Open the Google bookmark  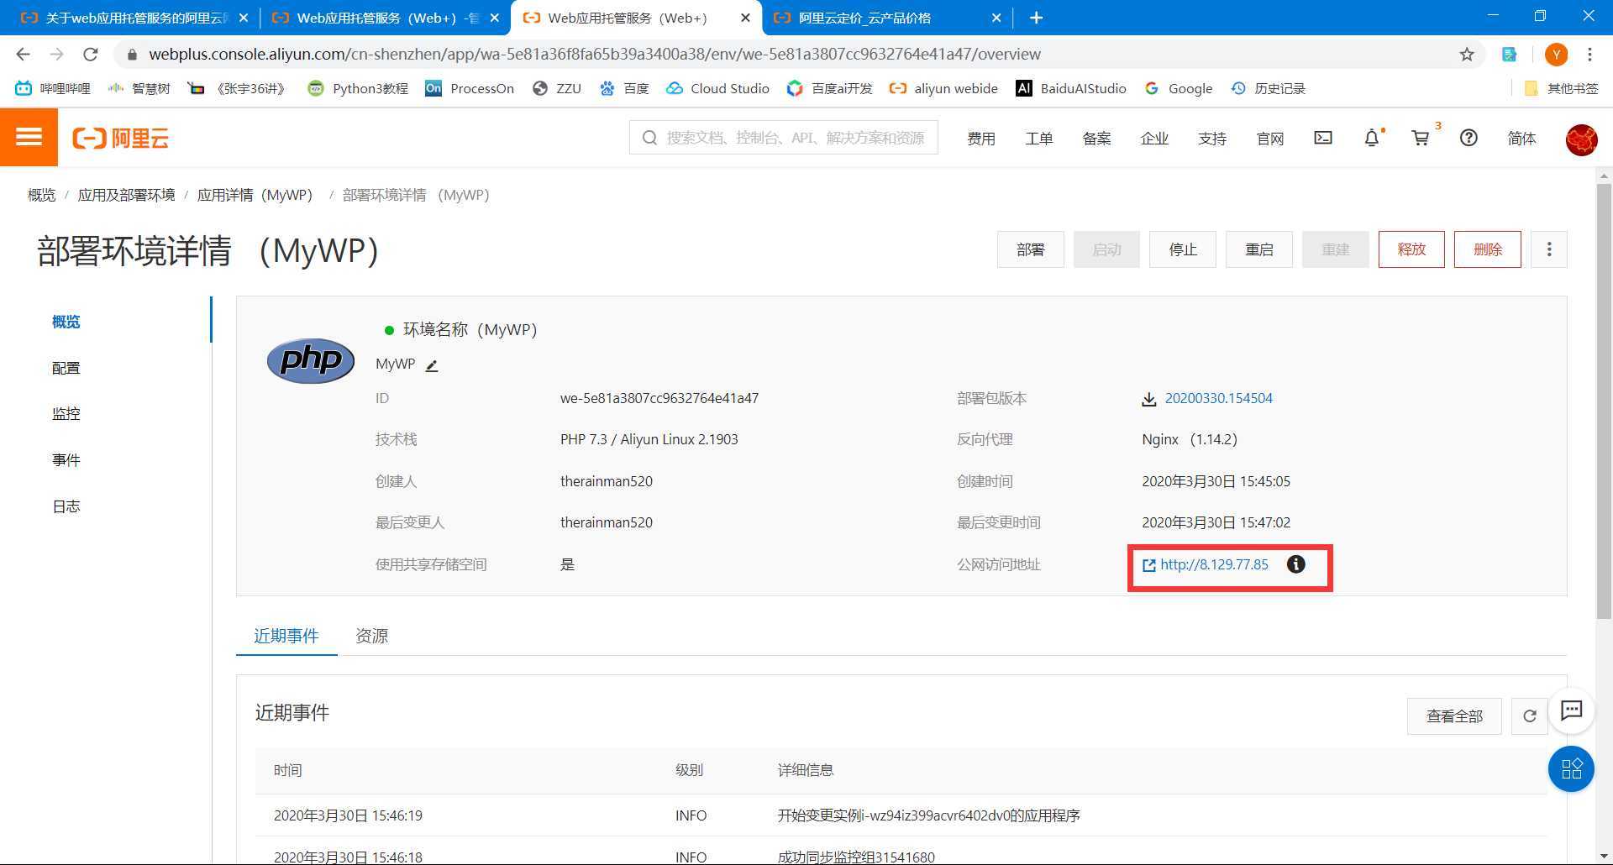pyautogui.click(x=1178, y=88)
